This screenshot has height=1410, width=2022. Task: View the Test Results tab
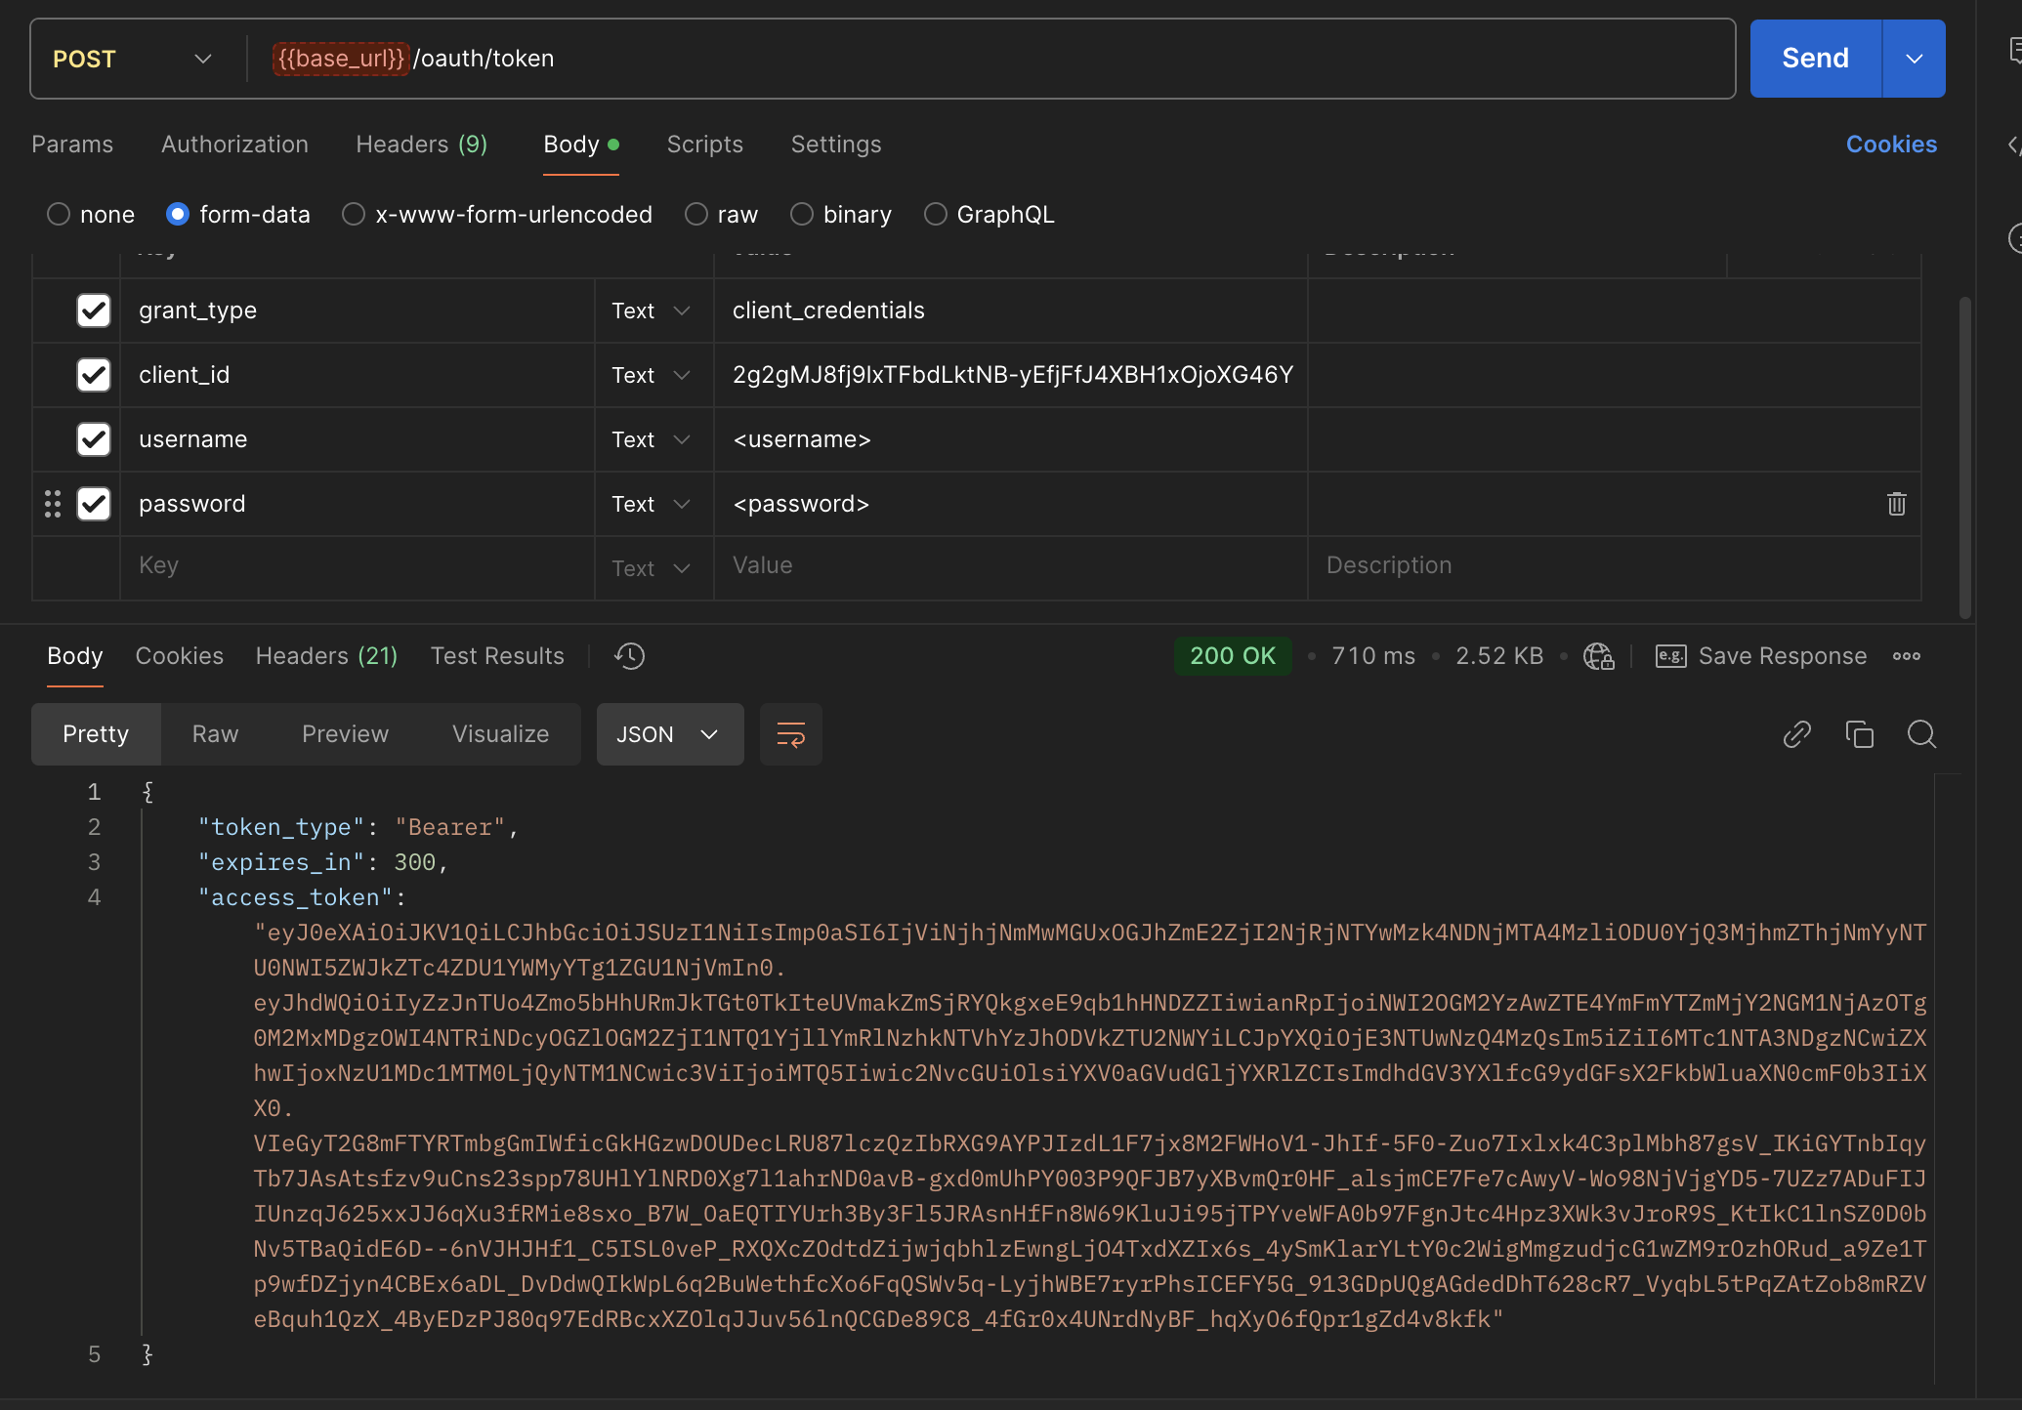click(x=497, y=656)
